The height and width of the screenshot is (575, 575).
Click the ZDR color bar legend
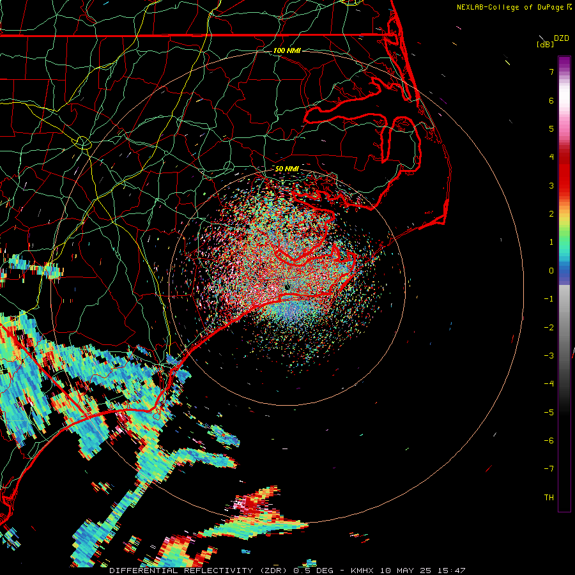click(564, 284)
